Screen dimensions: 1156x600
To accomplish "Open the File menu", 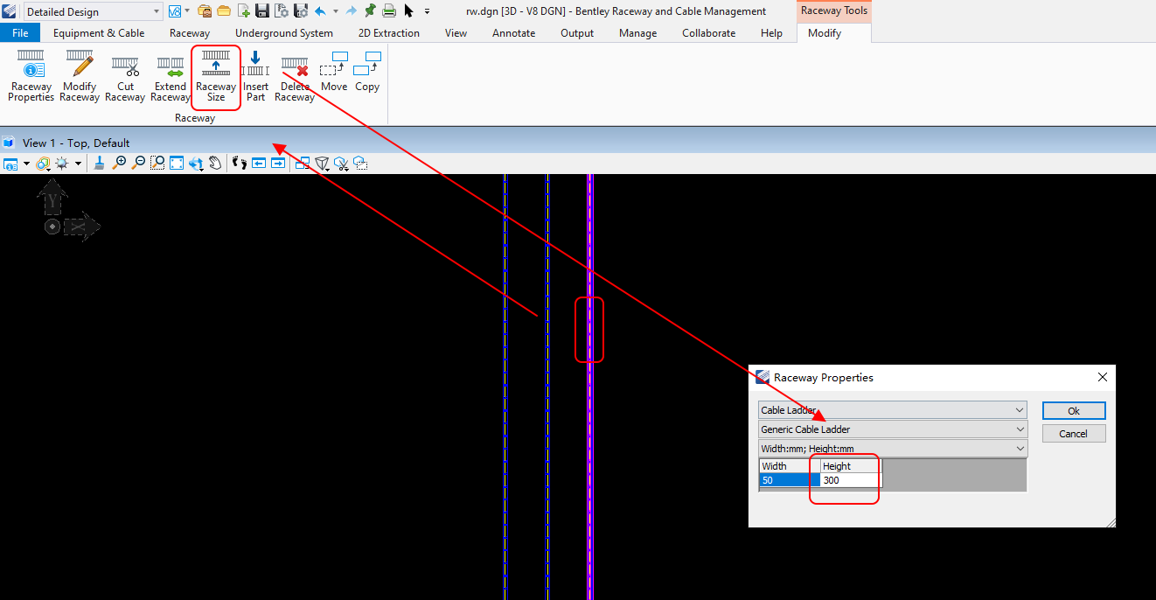I will point(20,33).
